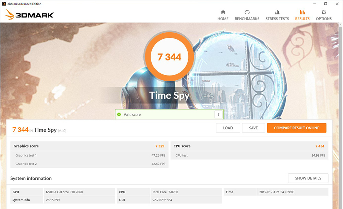Go to the HOME tab label

223,19
